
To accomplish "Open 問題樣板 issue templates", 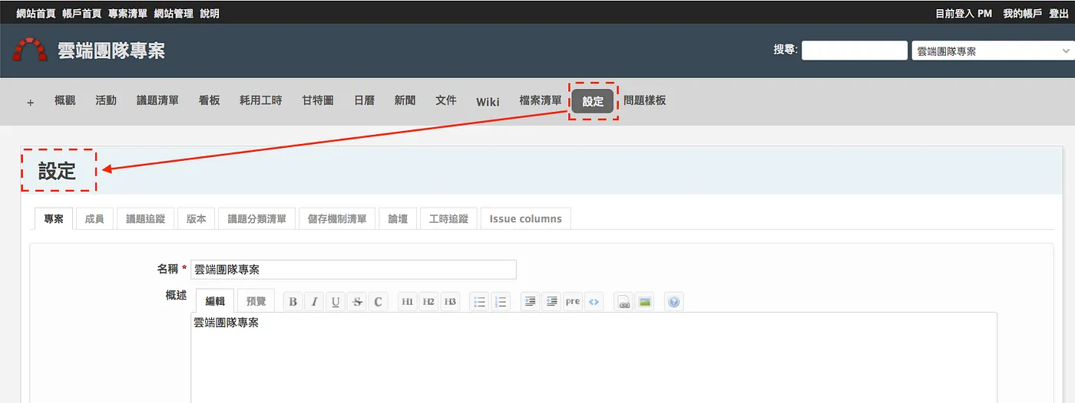I will (644, 100).
